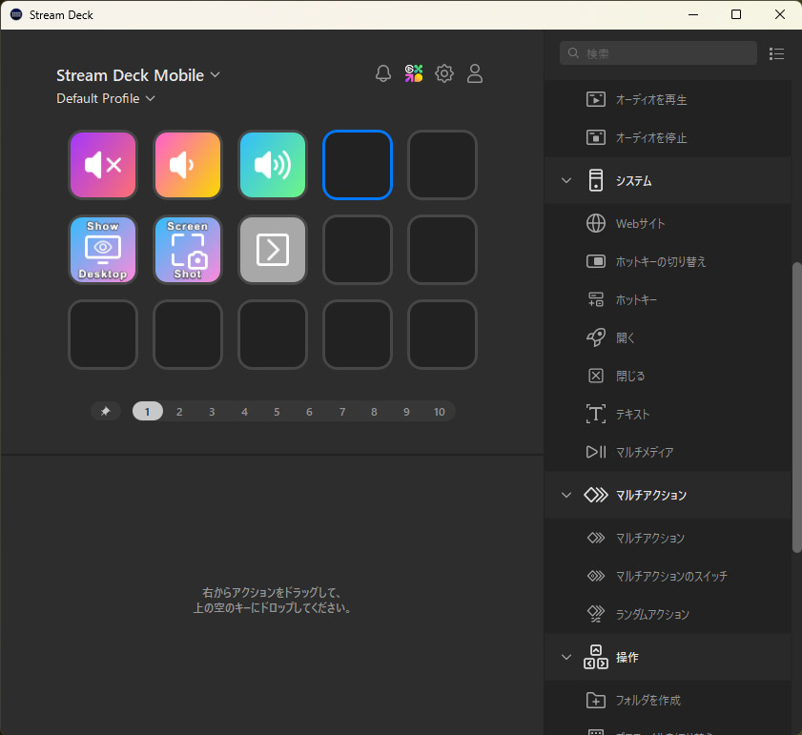Image resolution: width=802 pixels, height=735 pixels.
Task: Maximize the Stream Deck window
Action: (736, 15)
